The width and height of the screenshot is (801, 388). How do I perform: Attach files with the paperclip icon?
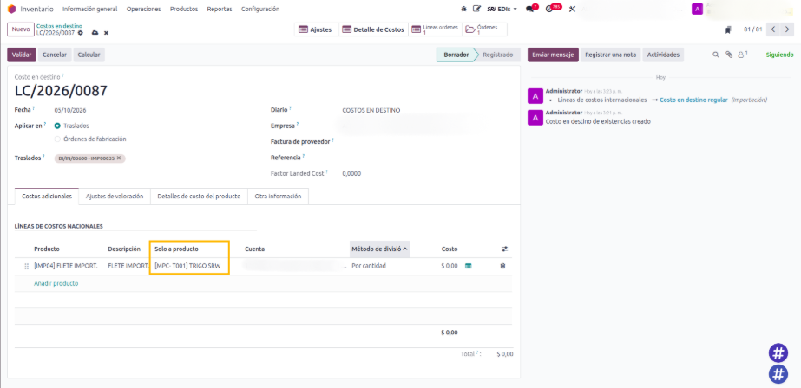coord(729,55)
